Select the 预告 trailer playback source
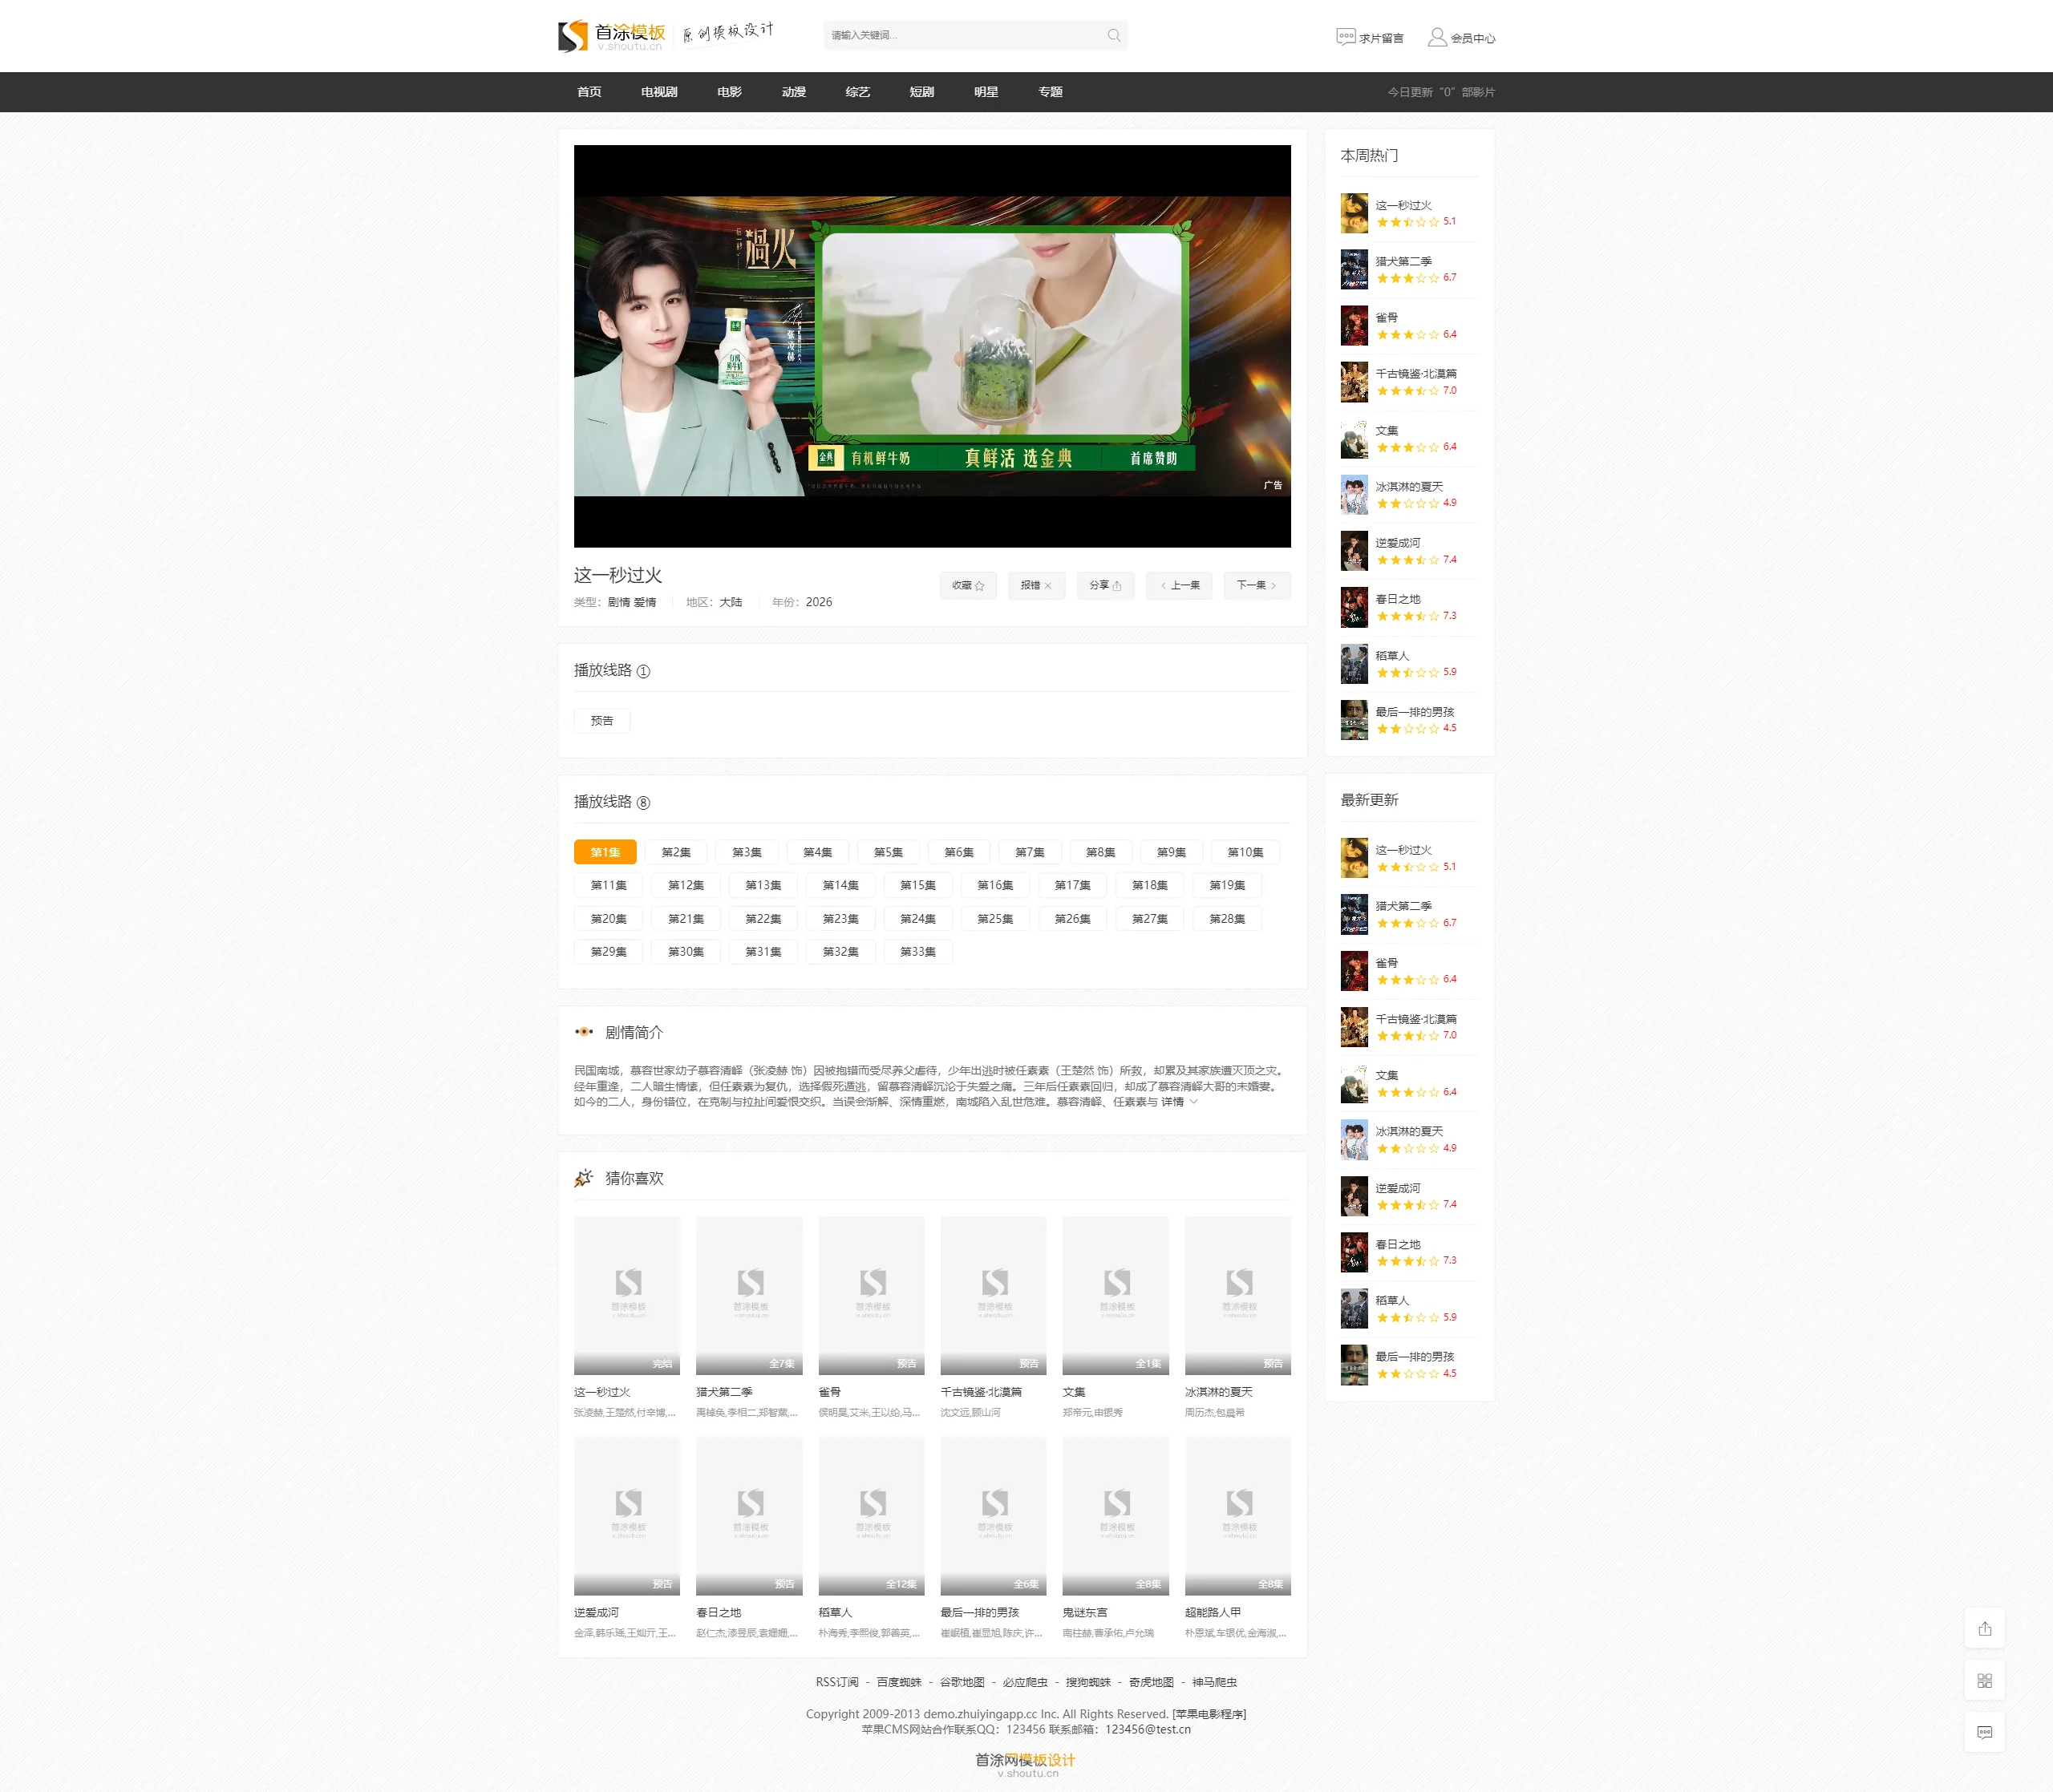The height and width of the screenshot is (1792, 2053). click(602, 721)
